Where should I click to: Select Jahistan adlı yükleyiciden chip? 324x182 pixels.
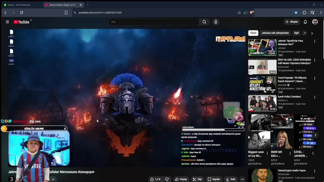pos(275,33)
